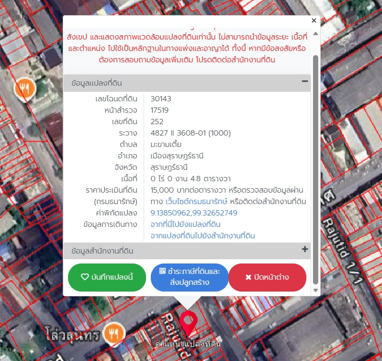Click the coordinates link 9.13850962,99.32652749

[x=194, y=213]
